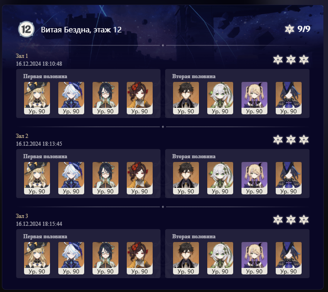Select Furina portrait in Зал 1 first half
328x292 pixels.
(x=71, y=98)
